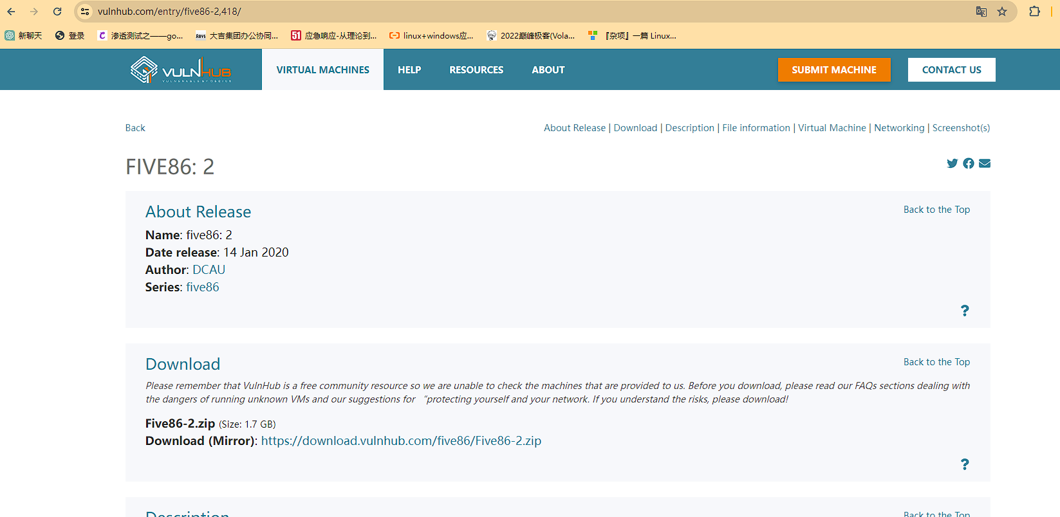Jump to Networking section link

coord(899,128)
